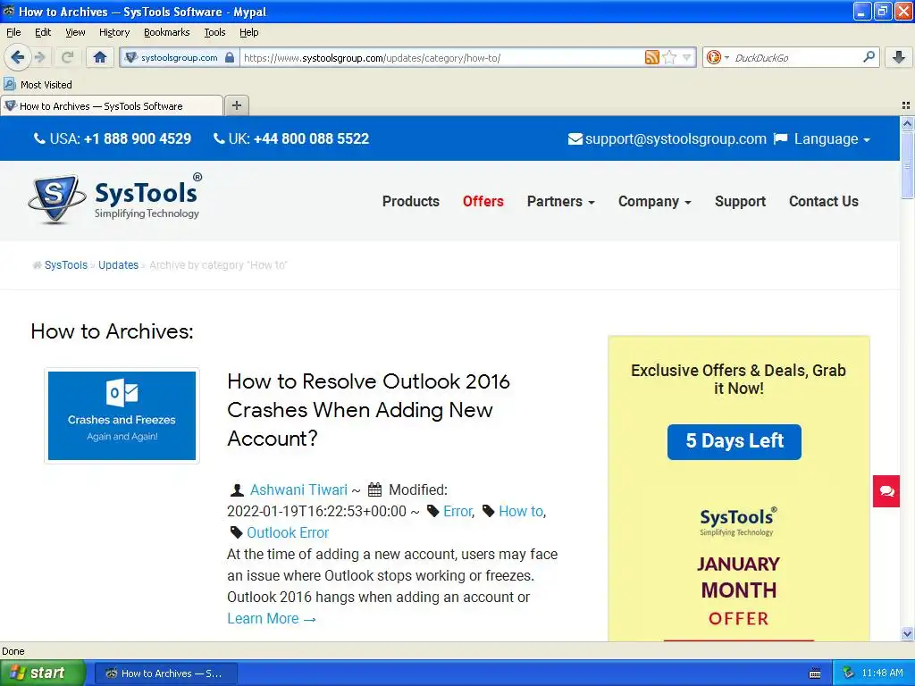The height and width of the screenshot is (686, 915).
Task: Open the History menu
Action: [113, 32]
